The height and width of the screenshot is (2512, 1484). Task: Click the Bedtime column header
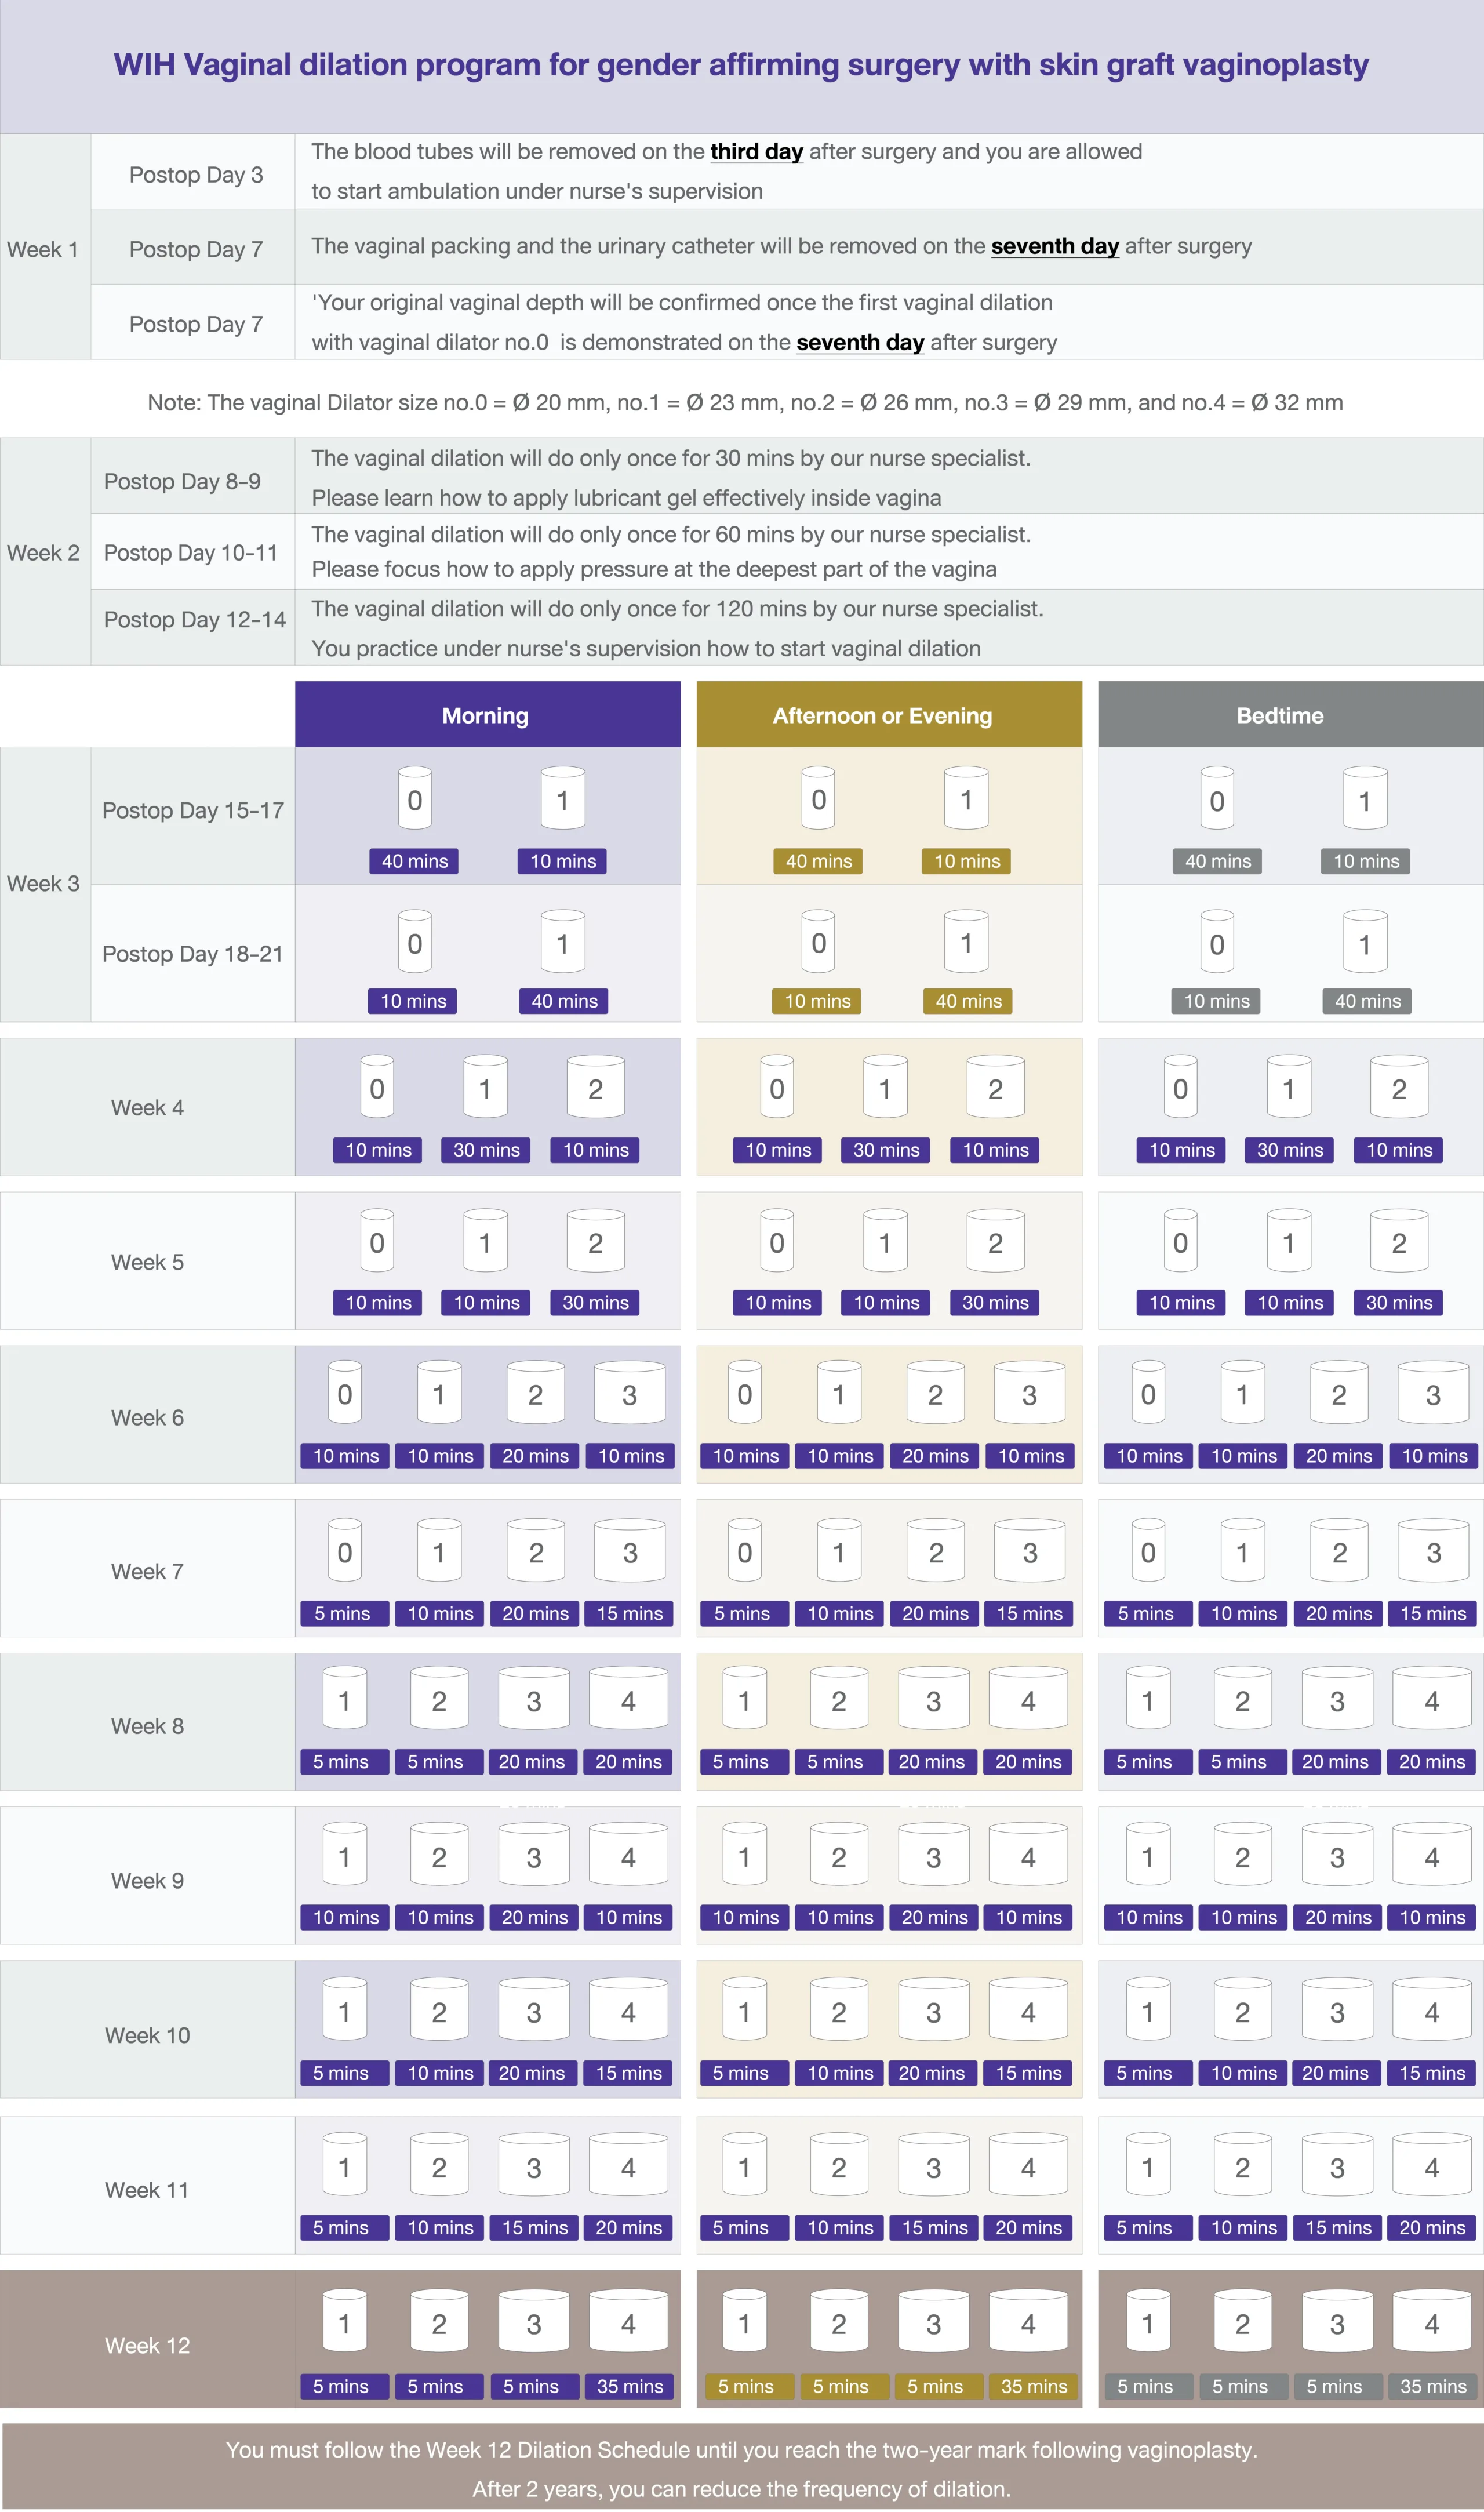1290,715
